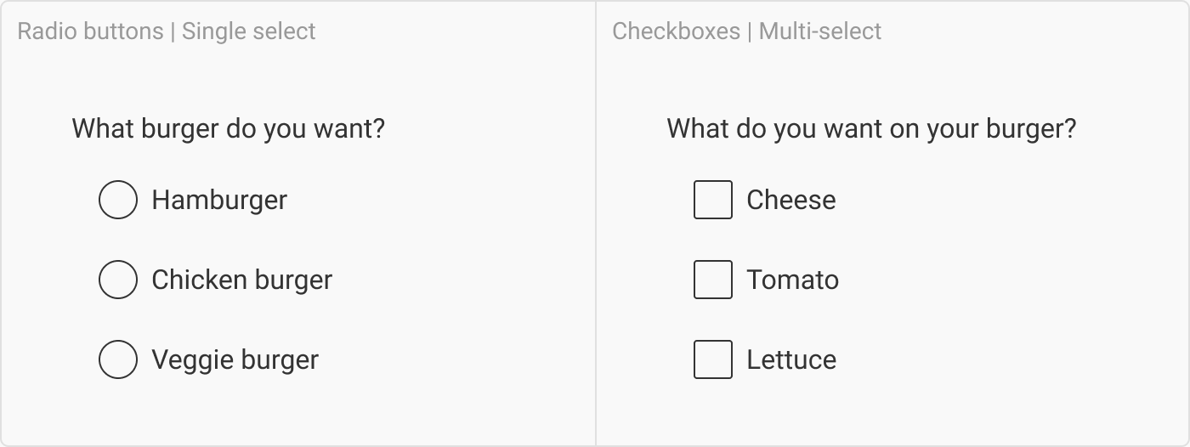This screenshot has height=447, width=1190.
Task: Enable the Tomato checkbox square
Action: (713, 280)
